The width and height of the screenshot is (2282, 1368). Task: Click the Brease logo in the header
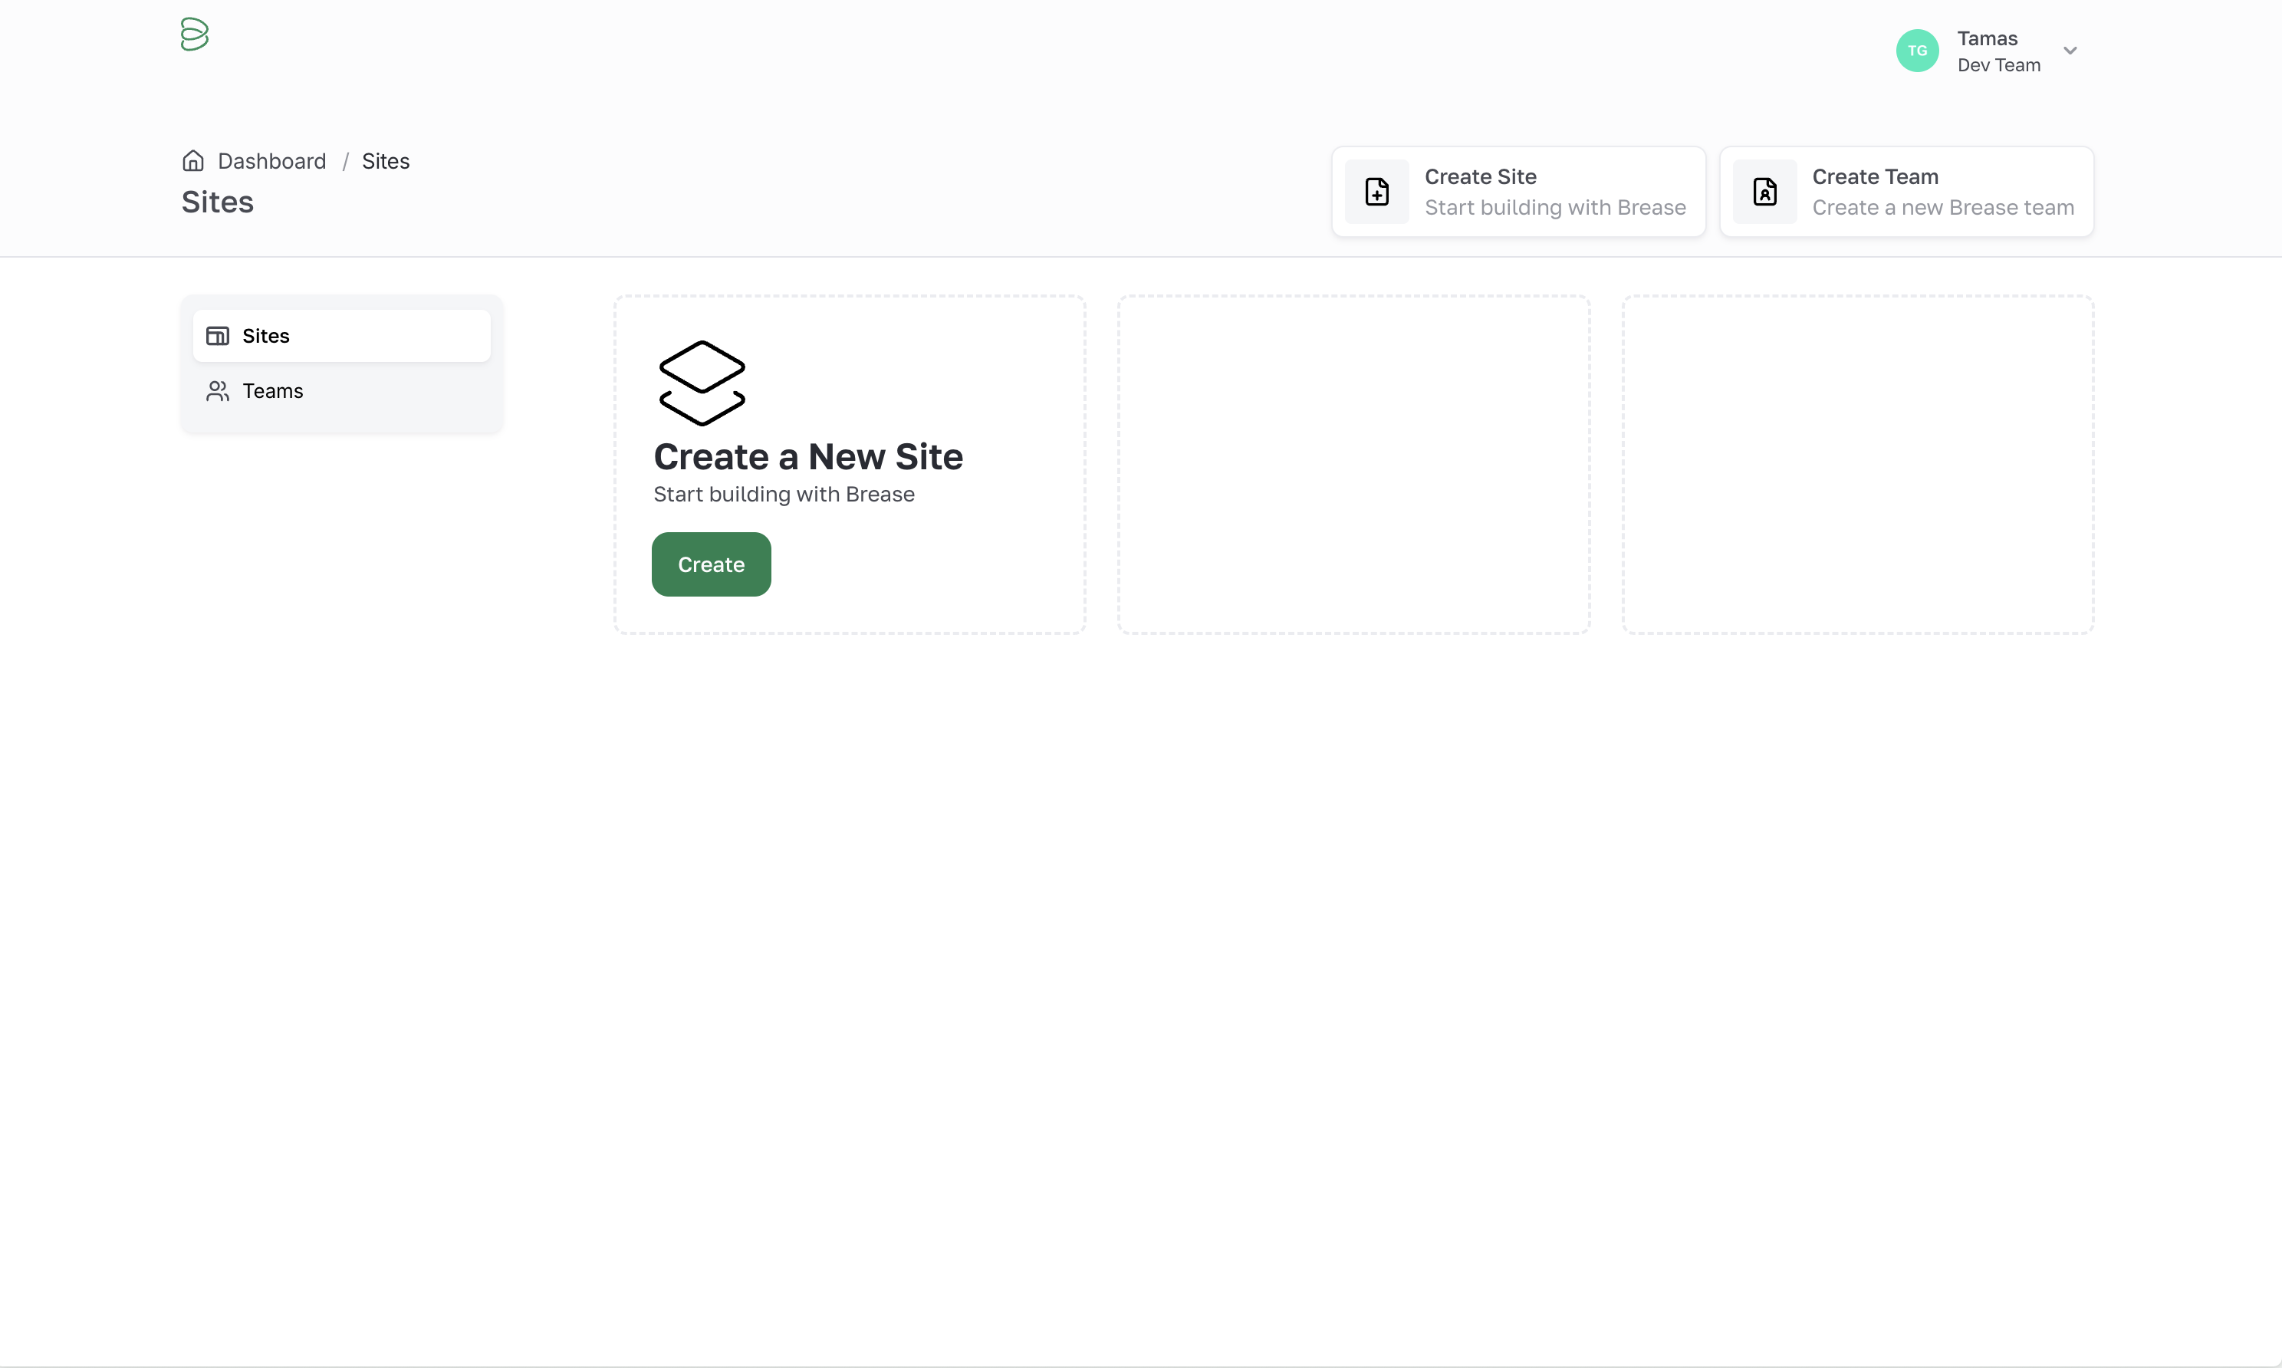pos(195,34)
